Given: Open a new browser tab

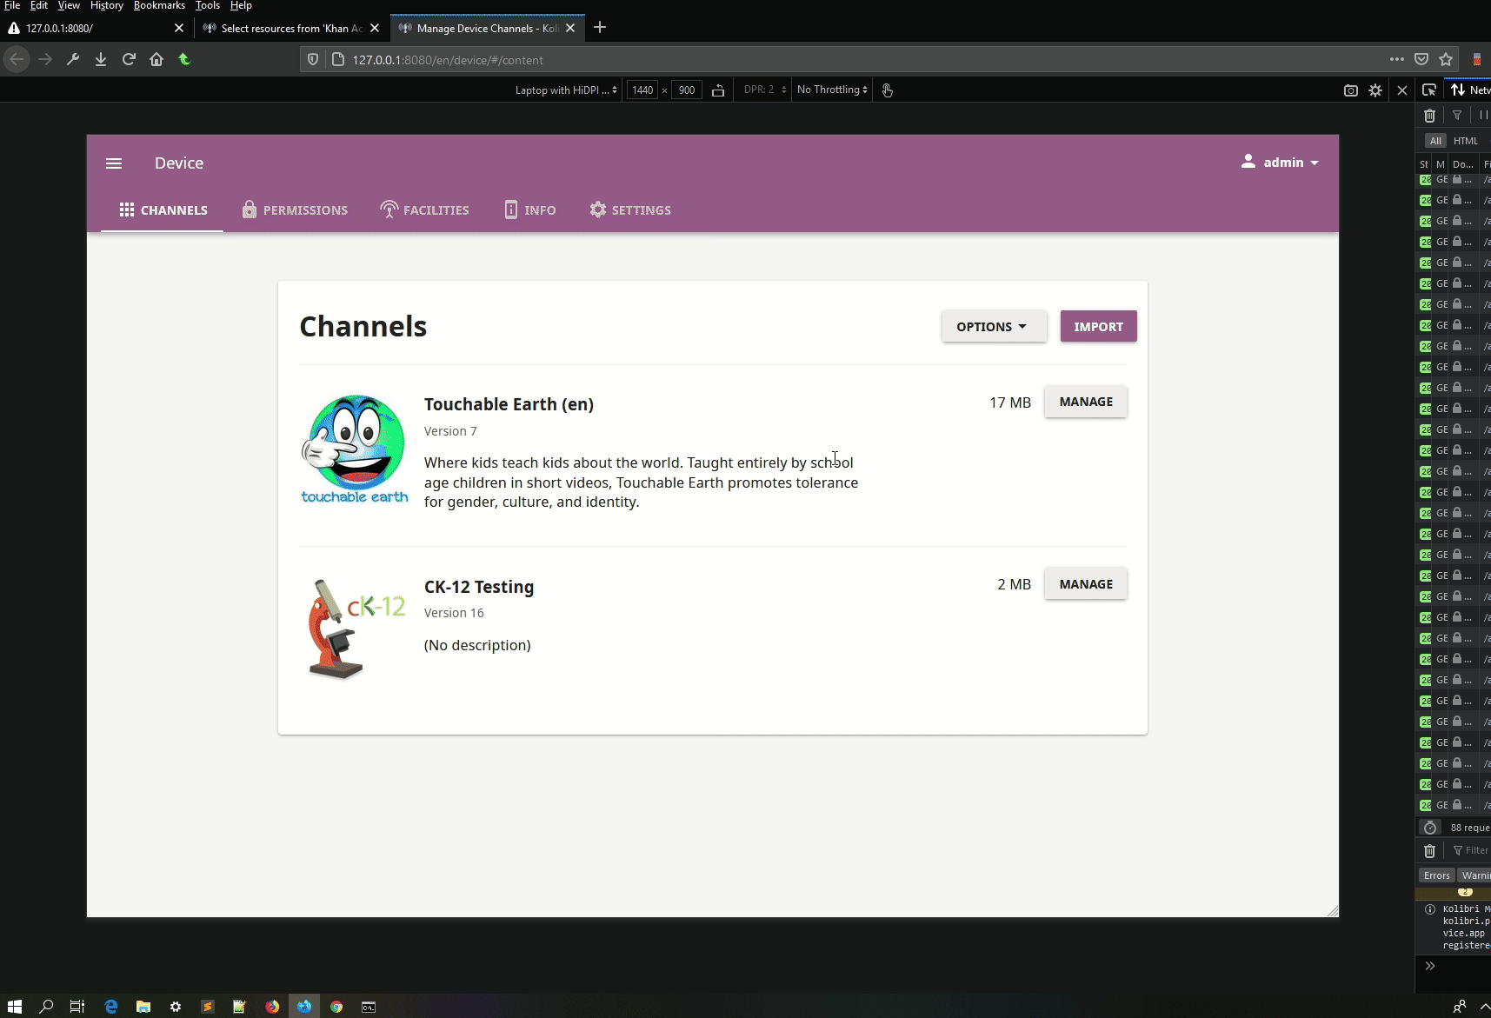Looking at the screenshot, I should tap(600, 28).
